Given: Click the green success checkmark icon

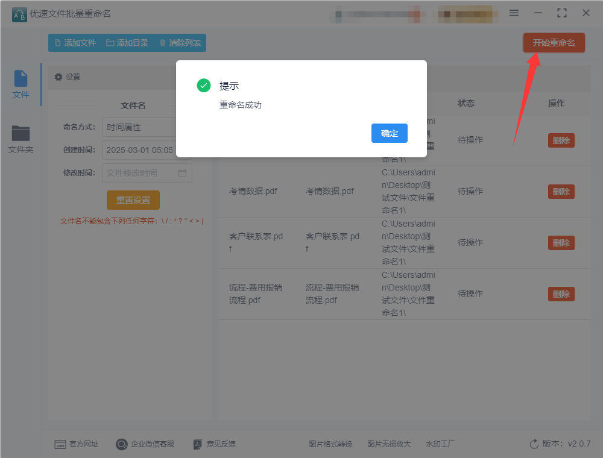Looking at the screenshot, I should click(x=204, y=86).
